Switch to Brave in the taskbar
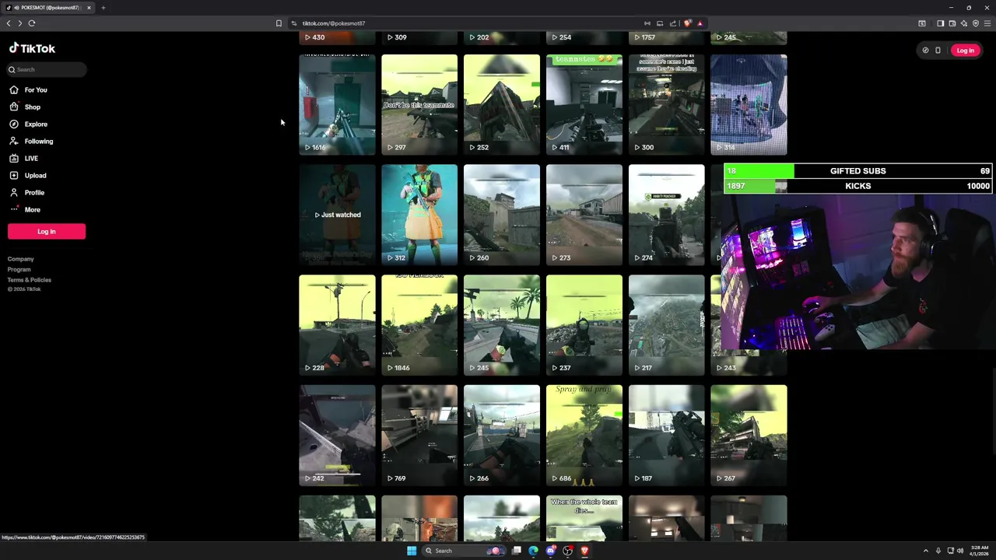The height and width of the screenshot is (560, 996). (x=584, y=551)
